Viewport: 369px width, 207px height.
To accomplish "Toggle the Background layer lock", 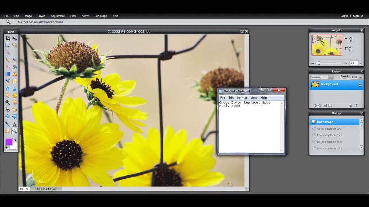I will point(360,85).
